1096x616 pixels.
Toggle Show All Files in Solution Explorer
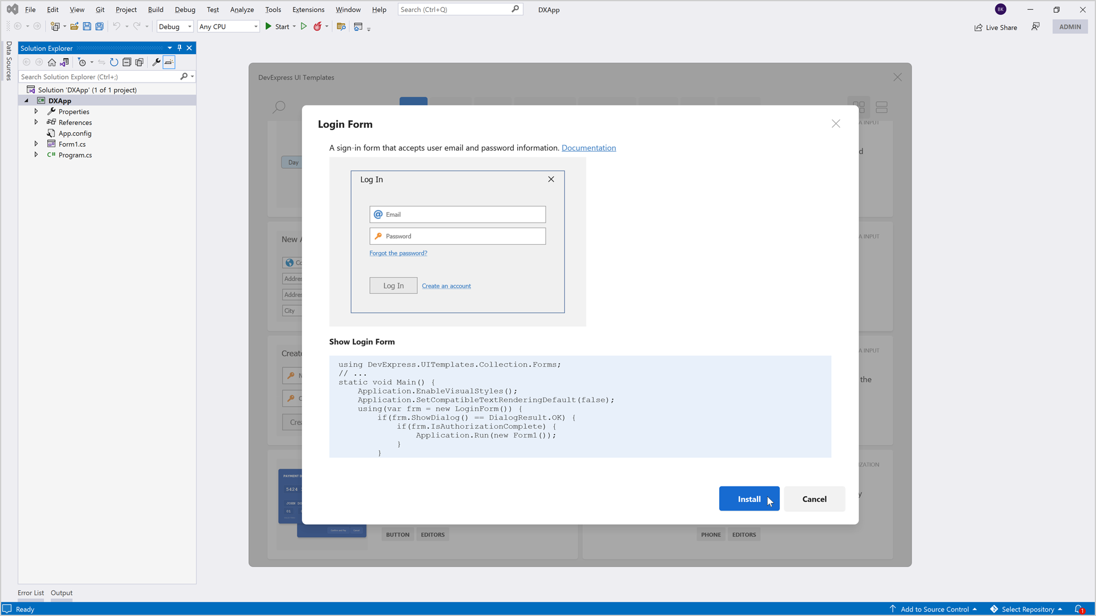(139, 62)
